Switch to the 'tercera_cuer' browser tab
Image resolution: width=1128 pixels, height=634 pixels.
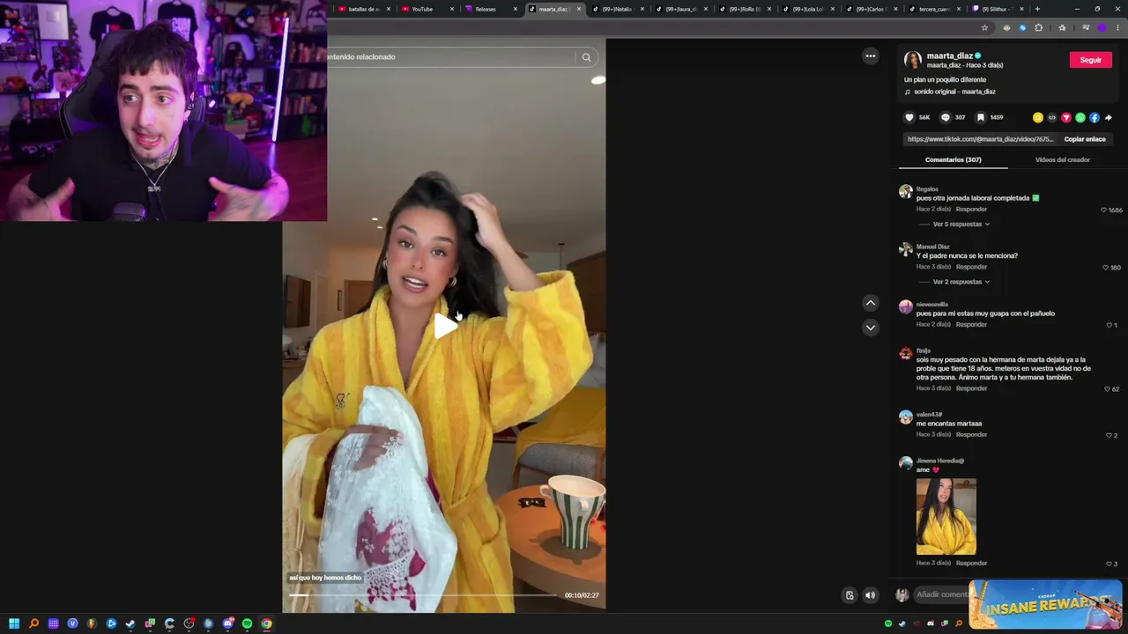click(x=933, y=9)
